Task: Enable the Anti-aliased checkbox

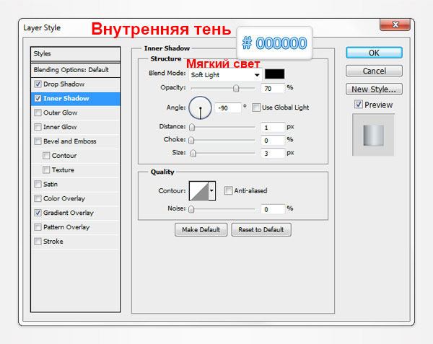Action: coord(228,190)
